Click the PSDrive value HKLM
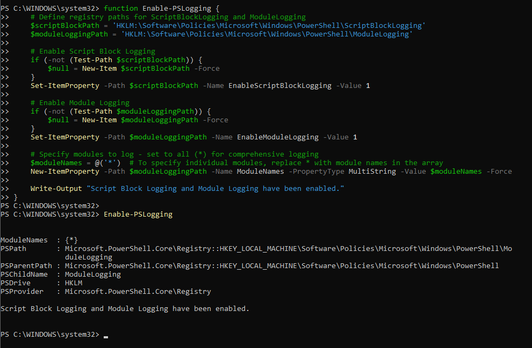Viewport: 532px width, 348px height. pyautogui.click(x=74, y=283)
